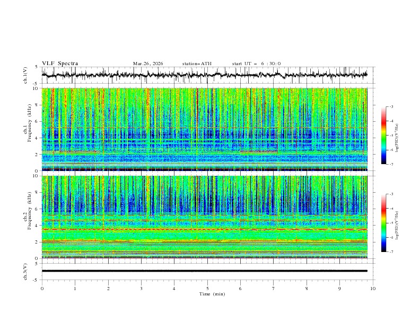Select the ch.2 "Frequency (kHz)" axis label
Viewport: 420px width, 324px height.
30,210
